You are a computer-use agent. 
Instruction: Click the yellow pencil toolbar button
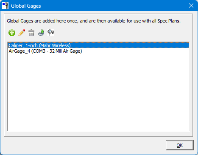tap(22, 33)
